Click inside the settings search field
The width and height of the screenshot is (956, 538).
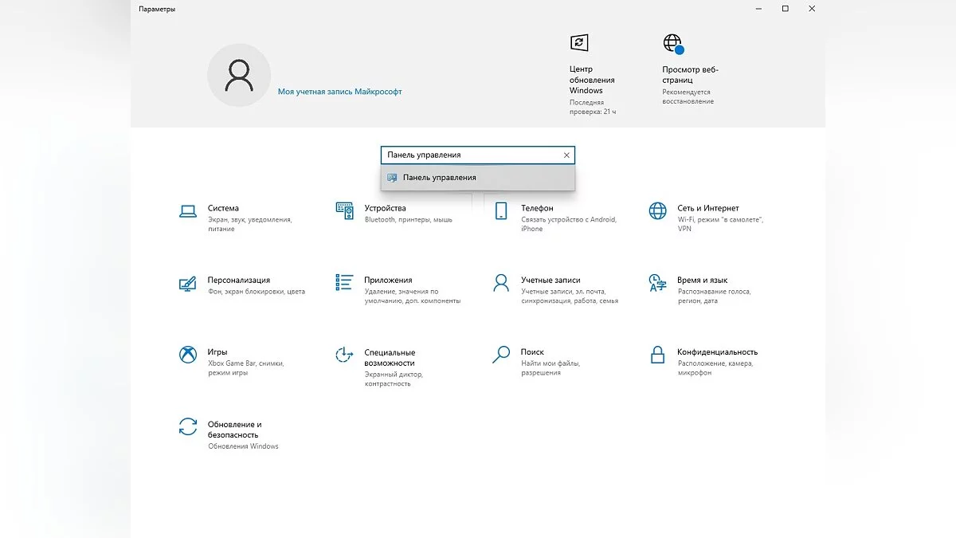click(470, 155)
